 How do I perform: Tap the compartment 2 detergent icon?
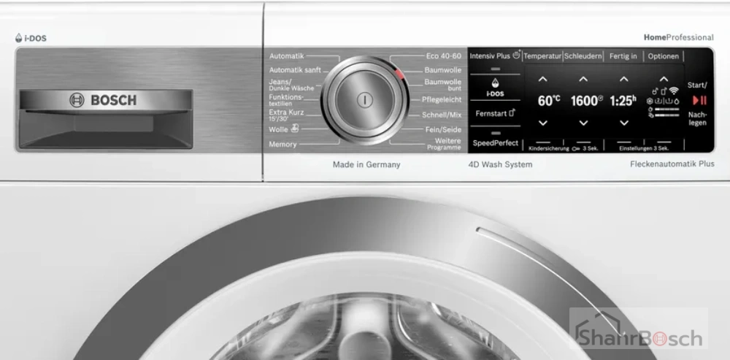(658, 101)
